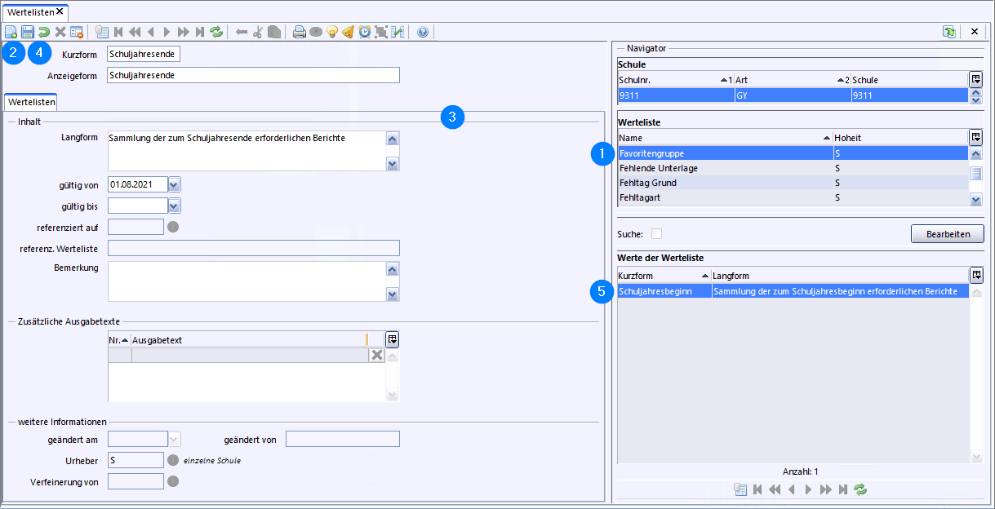This screenshot has width=995, height=509.
Task: Click the golden bell icon in the toolbar
Action: [349, 33]
